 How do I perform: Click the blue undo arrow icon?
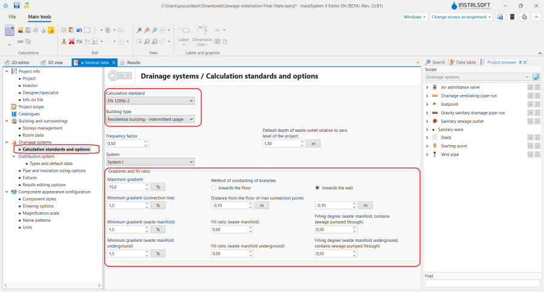[79, 30]
